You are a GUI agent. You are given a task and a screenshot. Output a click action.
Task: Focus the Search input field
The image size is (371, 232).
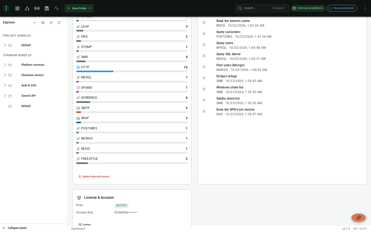[262, 8]
